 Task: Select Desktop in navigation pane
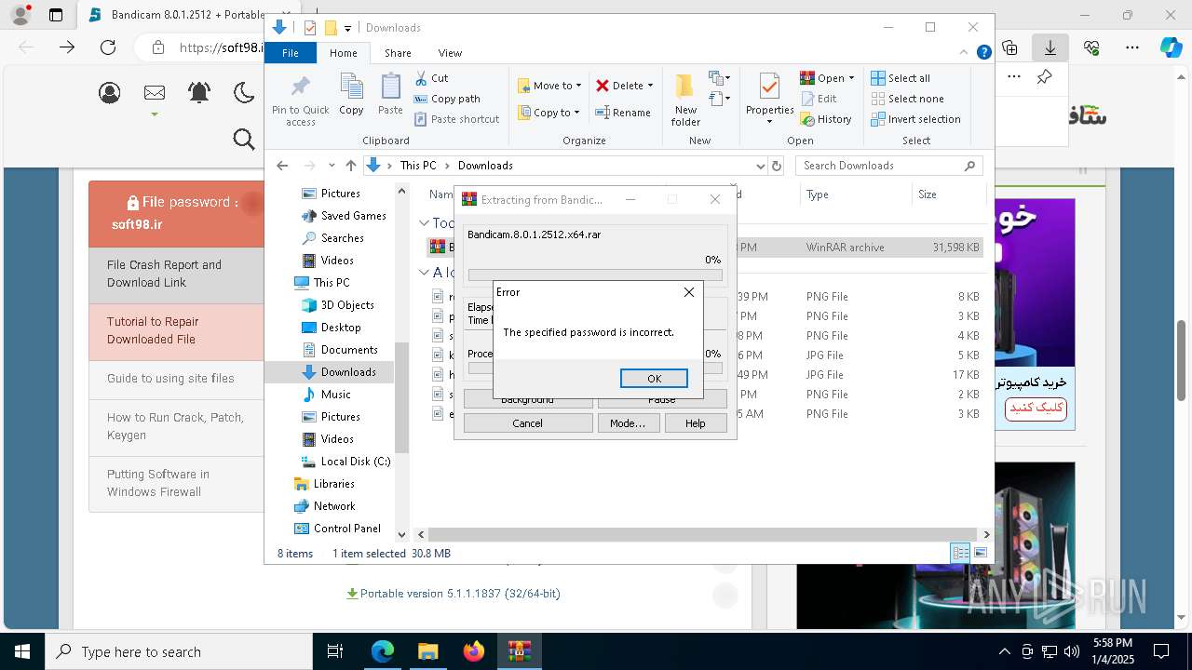click(332, 328)
